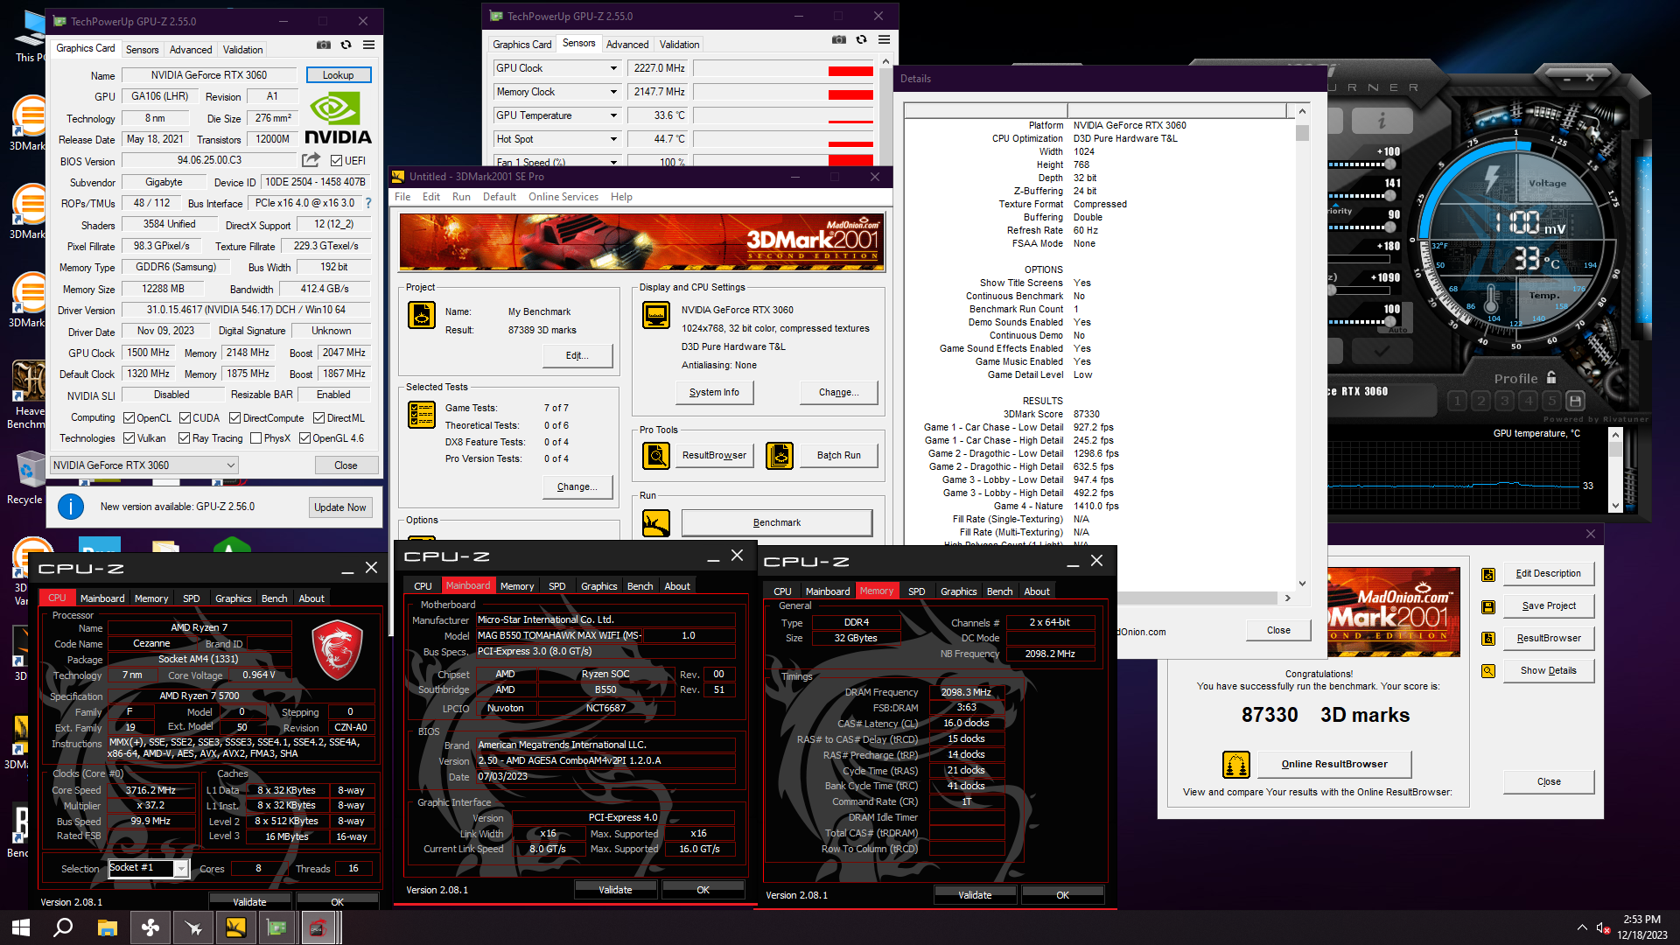Click the GPU-Z screenshot camera icon in the Graphics Card window
This screenshot has width=1680, height=945.
coord(324,45)
